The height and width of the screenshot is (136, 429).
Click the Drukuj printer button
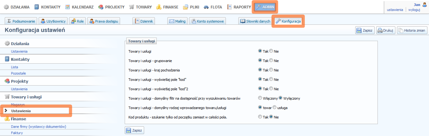(x=386, y=30)
